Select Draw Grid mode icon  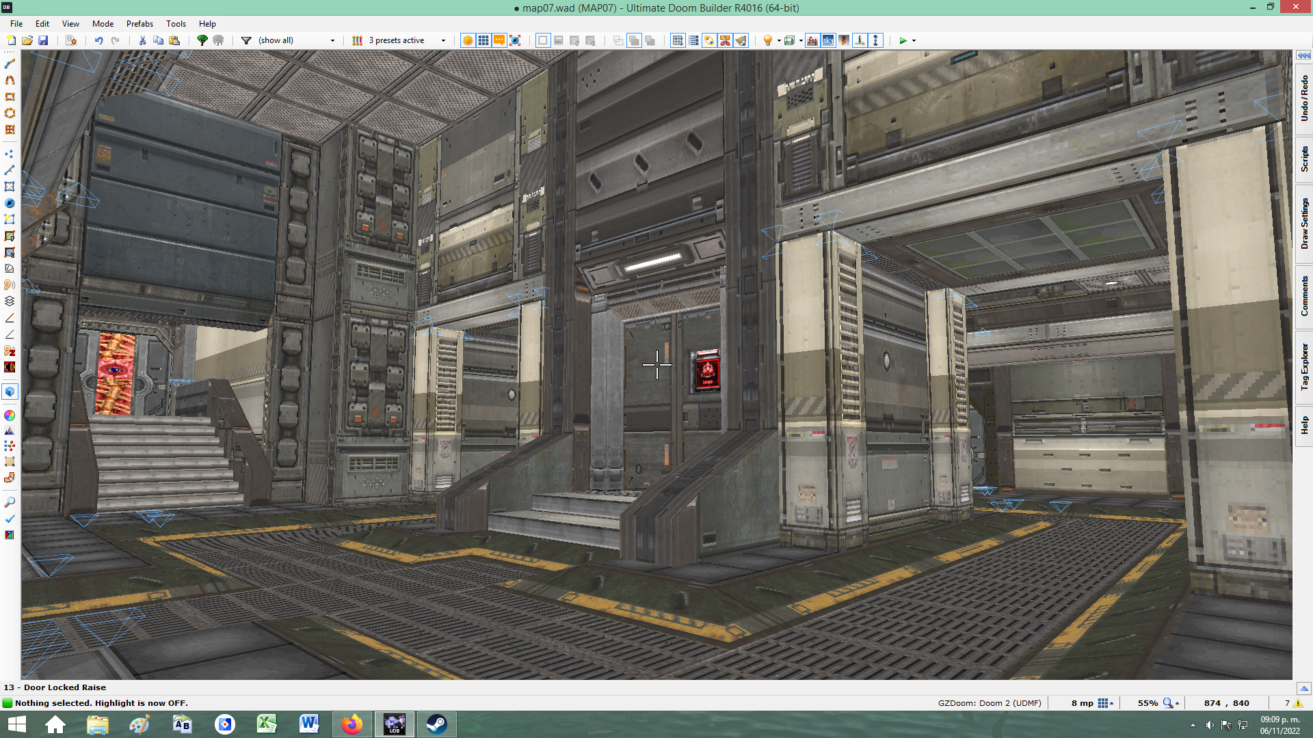pos(10,129)
